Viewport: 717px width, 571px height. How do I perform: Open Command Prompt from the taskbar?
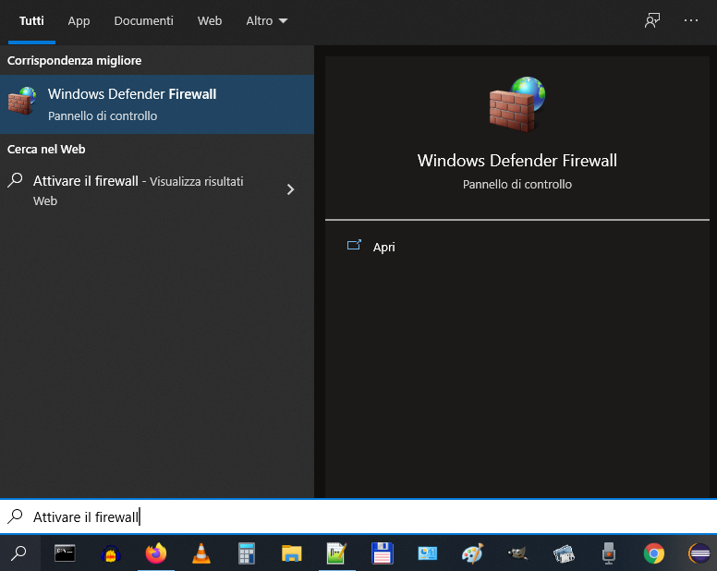tap(65, 553)
